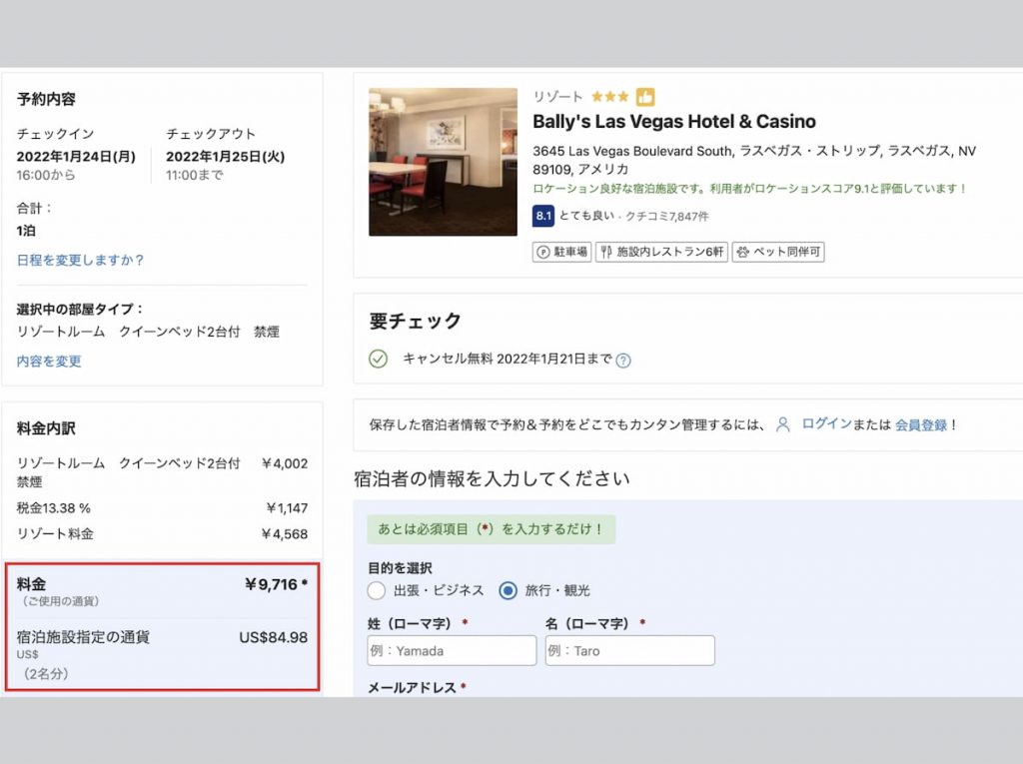Click the selected room type リゾートルーム クイーンベッド2台付 禁煙
The image size is (1023, 764).
click(x=148, y=332)
